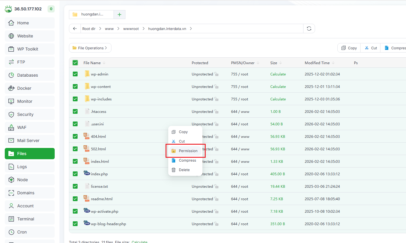Add a new file tab with plus icon
Viewport: 406px width, 243px height.
[119, 14]
